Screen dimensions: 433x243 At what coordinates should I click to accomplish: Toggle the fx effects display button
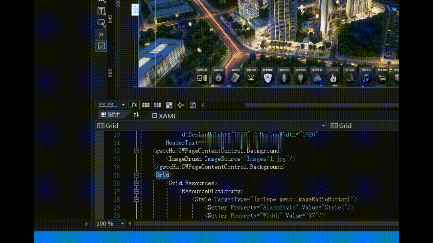134,105
